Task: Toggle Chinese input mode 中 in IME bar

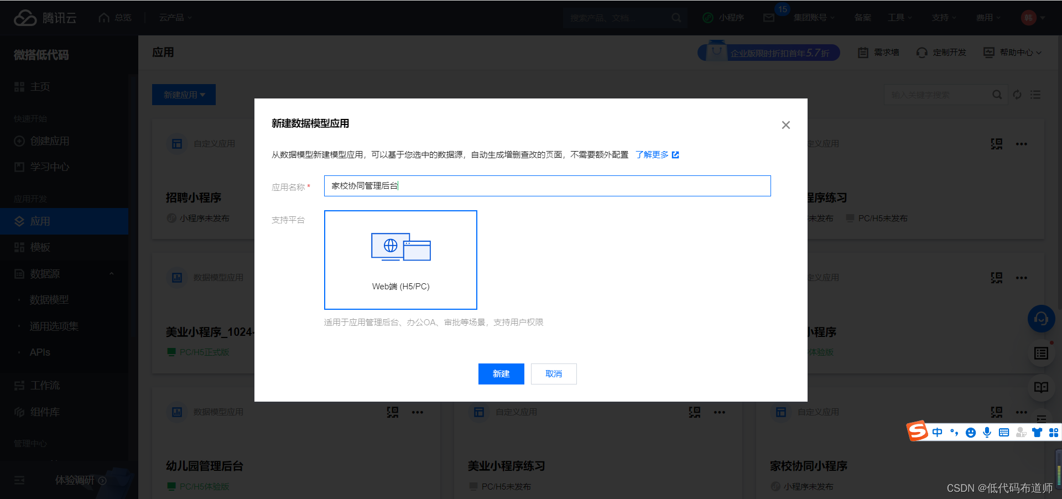Action: click(937, 433)
